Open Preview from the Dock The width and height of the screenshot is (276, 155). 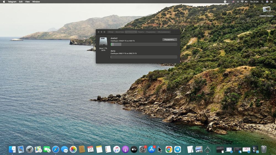199,149
